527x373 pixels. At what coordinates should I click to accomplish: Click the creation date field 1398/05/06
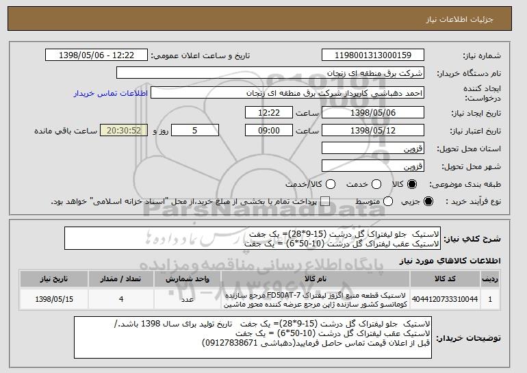coord(373,112)
